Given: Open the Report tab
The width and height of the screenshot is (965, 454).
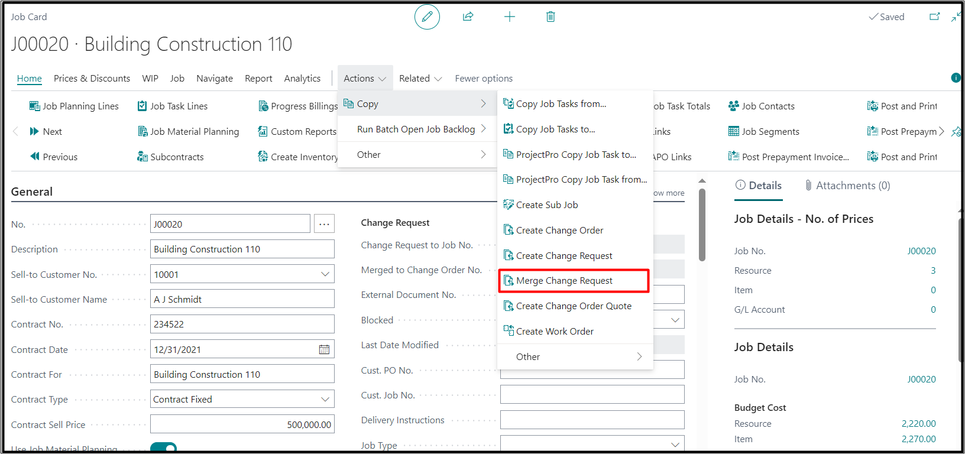Looking at the screenshot, I should (x=258, y=78).
